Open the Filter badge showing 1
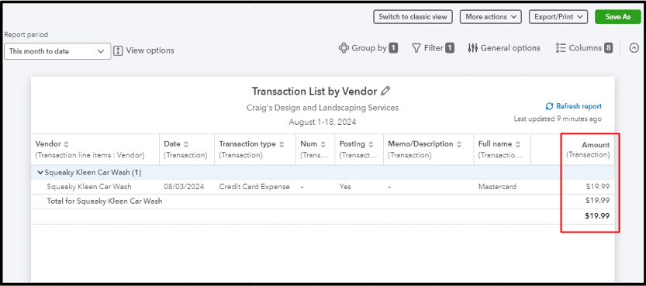The image size is (646, 286). pos(450,48)
